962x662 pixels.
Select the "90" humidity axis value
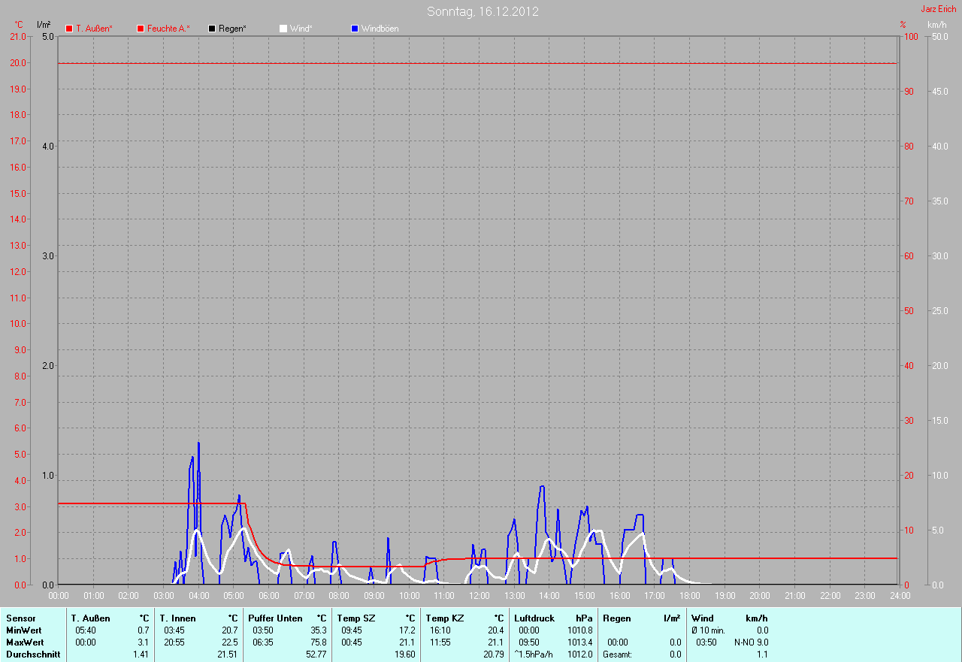click(x=909, y=92)
